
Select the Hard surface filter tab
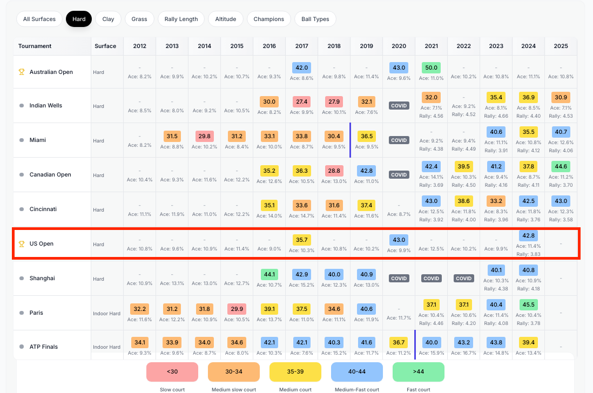(79, 19)
